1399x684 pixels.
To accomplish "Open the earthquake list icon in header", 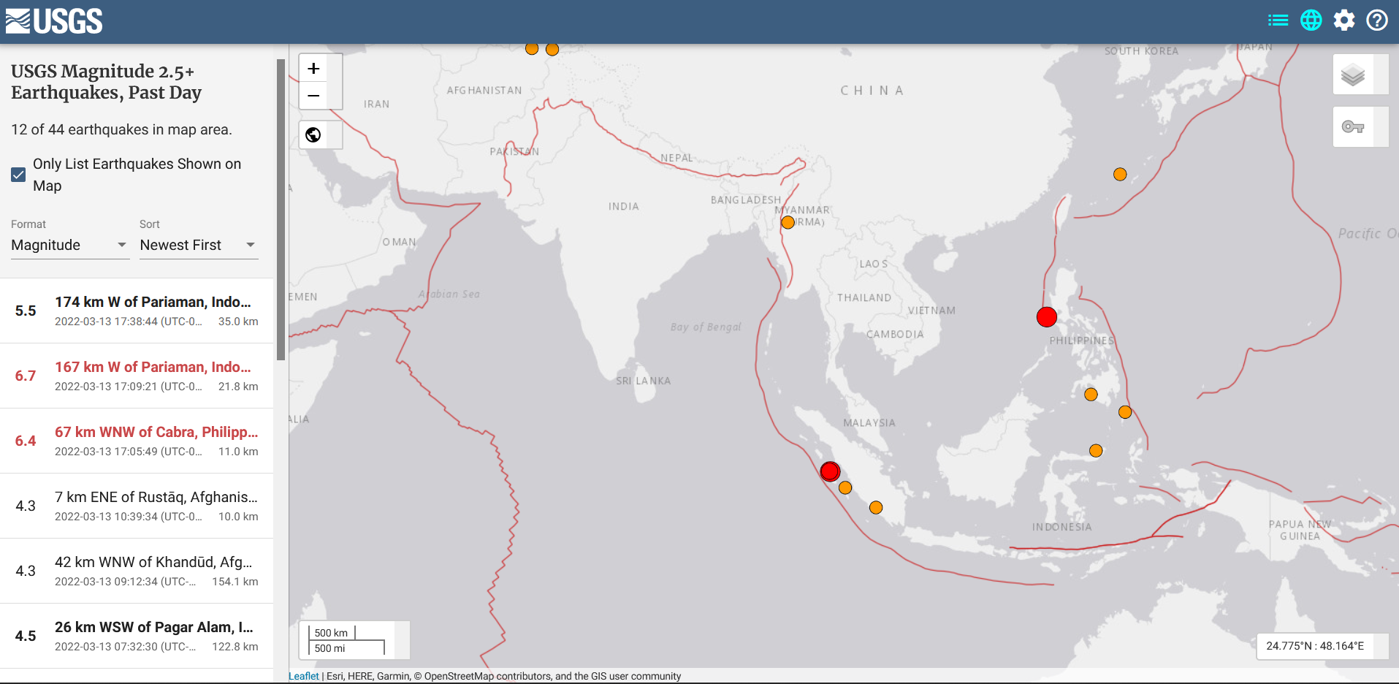I will (x=1278, y=20).
